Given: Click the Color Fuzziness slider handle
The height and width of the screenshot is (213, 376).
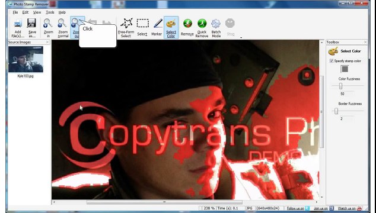Looking at the screenshot, I should coord(340,86).
